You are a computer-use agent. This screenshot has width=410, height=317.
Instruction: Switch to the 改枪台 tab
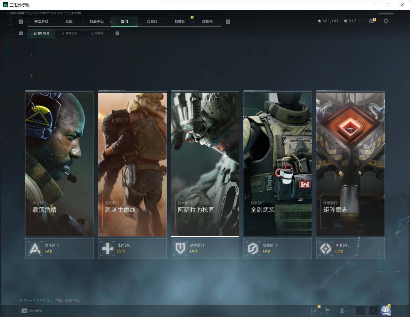207,21
